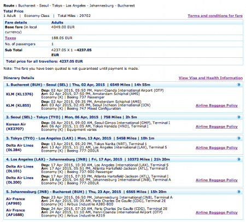Open Airline Baggage Policy for Air France AF1688
The image size is (246, 222).
216,212
